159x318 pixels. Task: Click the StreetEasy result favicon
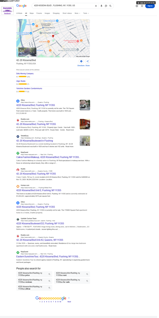[18, 136]
